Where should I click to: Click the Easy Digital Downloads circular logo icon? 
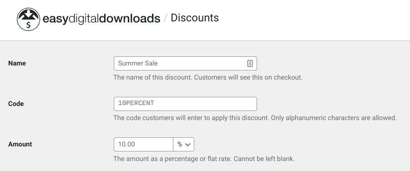[x=29, y=20]
